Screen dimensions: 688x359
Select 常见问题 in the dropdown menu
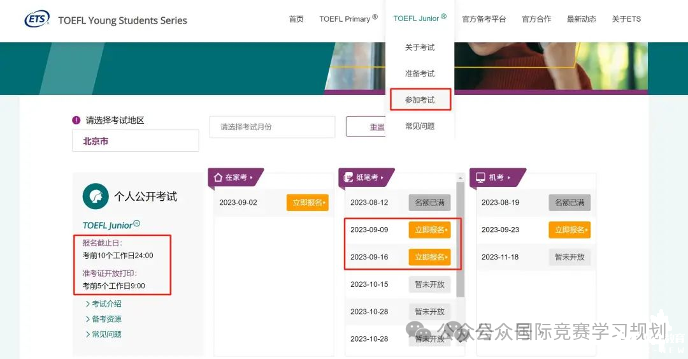(x=420, y=126)
